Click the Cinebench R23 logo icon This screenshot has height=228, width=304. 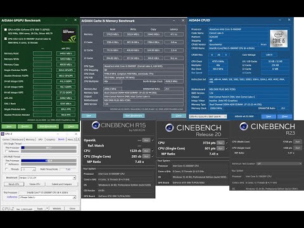point(244,127)
